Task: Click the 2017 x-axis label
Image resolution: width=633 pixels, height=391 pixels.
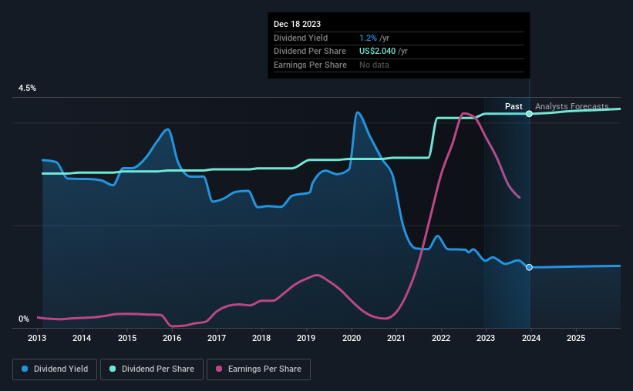Action: (x=217, y=338)
